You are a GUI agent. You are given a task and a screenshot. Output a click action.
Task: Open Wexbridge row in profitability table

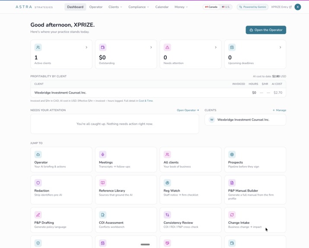click(x=158, y=93)
